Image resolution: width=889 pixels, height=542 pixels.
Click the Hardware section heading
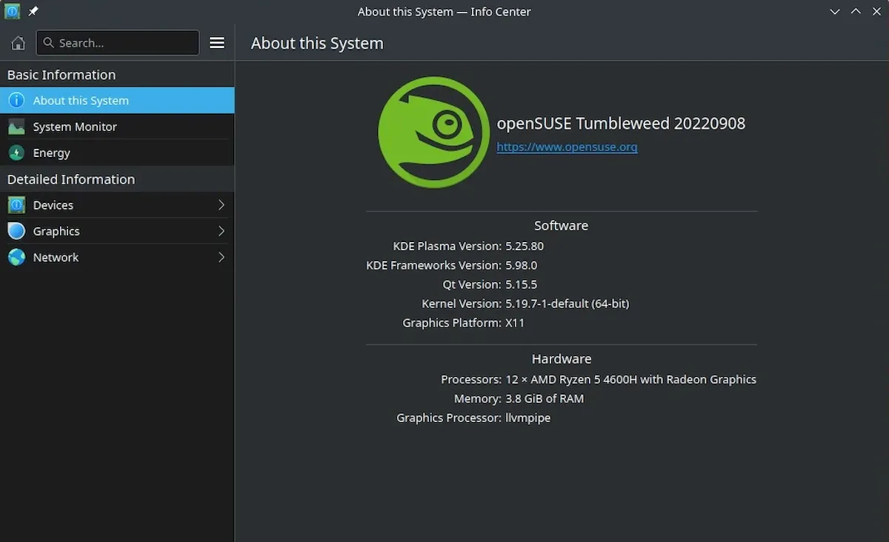pyautogui.click(x=562, y=359)
